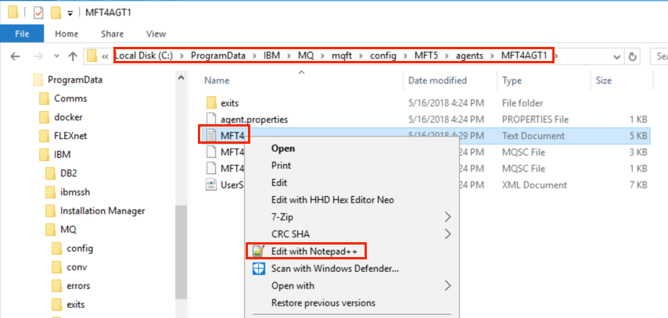The image size is (668, 318).
Task: Open Customize Quick Access Toolbar dropdown
Action: coord(70,13)
